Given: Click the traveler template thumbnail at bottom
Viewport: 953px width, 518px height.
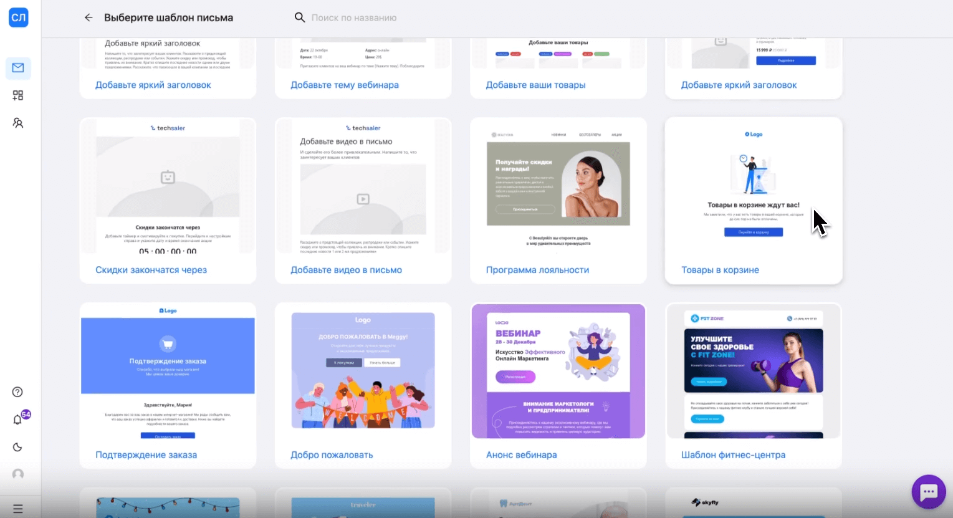Looking at the screenshot, I should click(363, 504).
